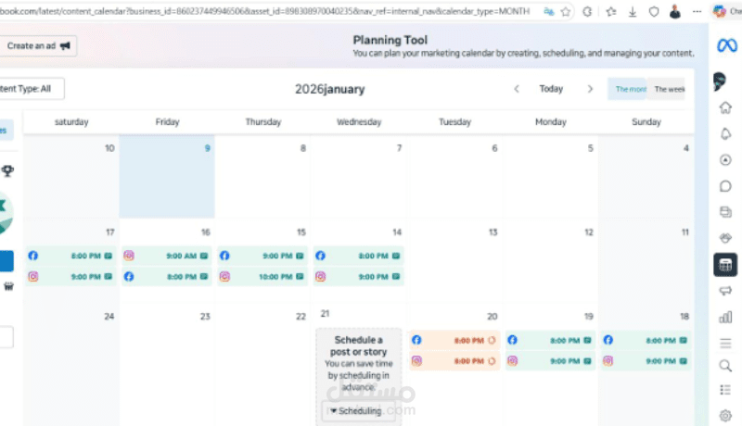Open Facebook post on the 14th at 8:00 PM
Screen dimensions: 742x426
[359, 256]
